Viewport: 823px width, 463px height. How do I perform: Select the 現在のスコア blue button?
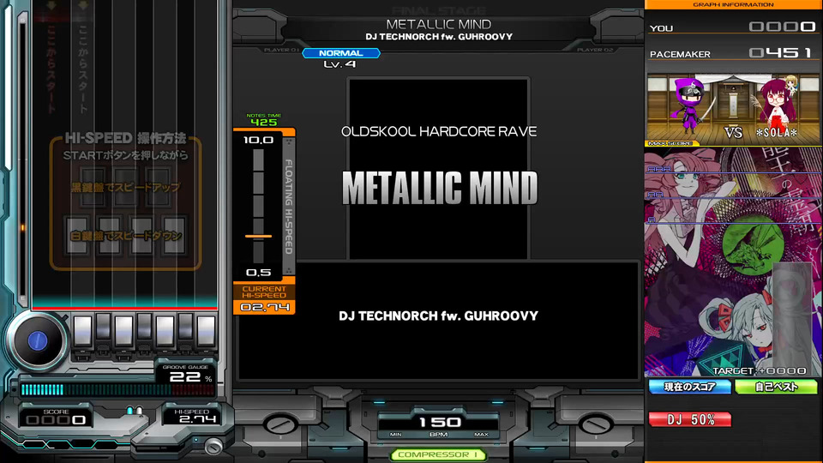pyautogui.click(x=689, y=388)
